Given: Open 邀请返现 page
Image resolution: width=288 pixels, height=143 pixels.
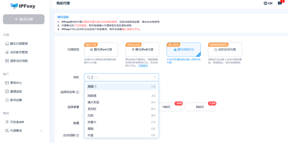Looking at the screenshot, I should click(16, 92).
